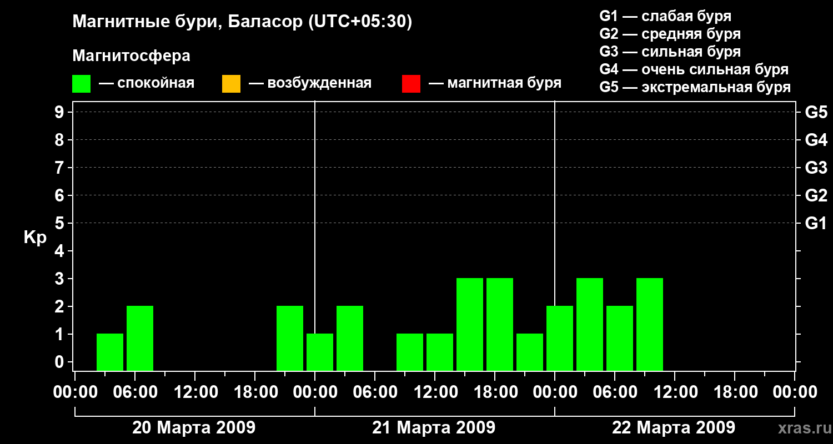Viewport: 833px width, 444px height.
Task: Click the 'Магнитосфера' heading
Action: click(x=131, y=56)
